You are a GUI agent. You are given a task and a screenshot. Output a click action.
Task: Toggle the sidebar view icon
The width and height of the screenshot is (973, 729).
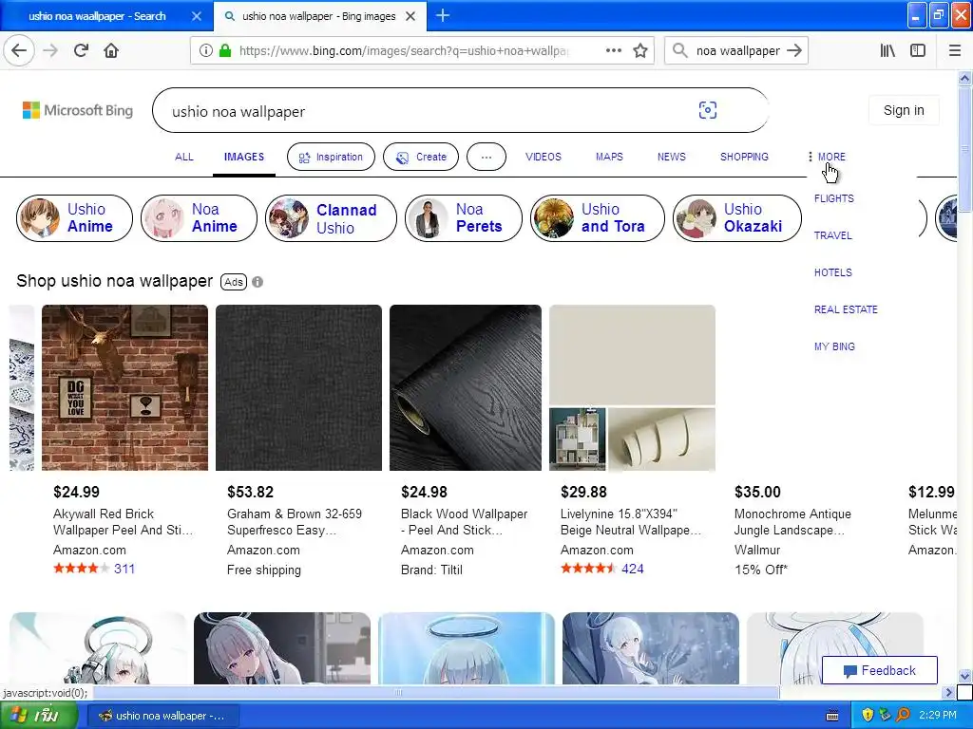click(x=918, y=50)
